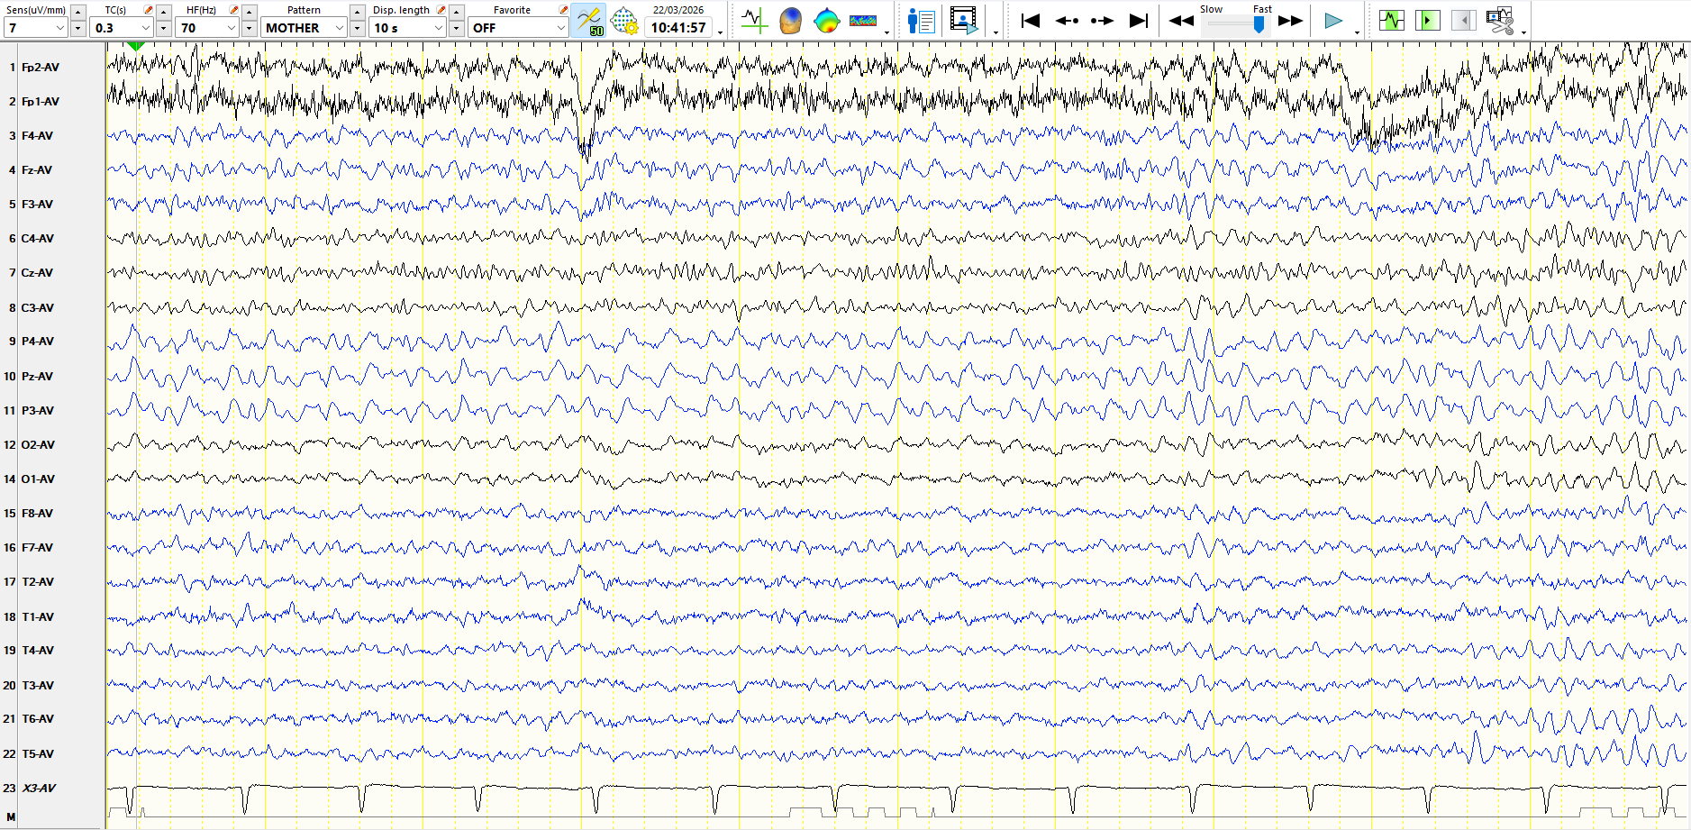This screenshot has height=830, width=1691.
Task: Step forward one page
Action: [x=1102, y=21]
